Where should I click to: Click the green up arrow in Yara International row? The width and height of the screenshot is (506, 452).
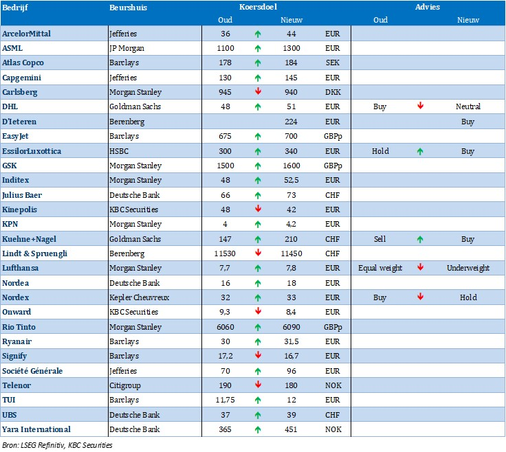coord(257,429)
